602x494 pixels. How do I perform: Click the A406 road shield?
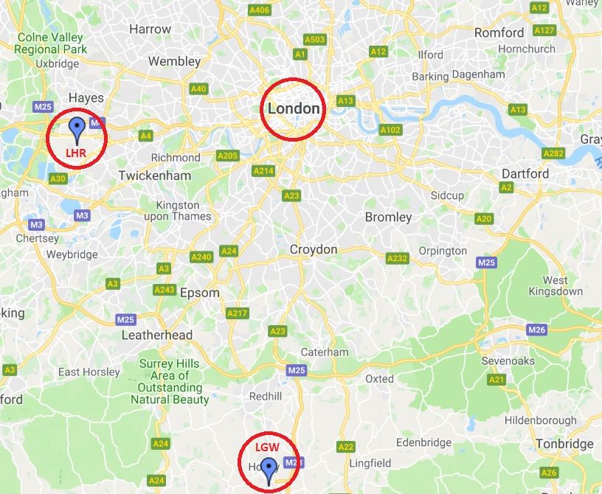point(260,10)
